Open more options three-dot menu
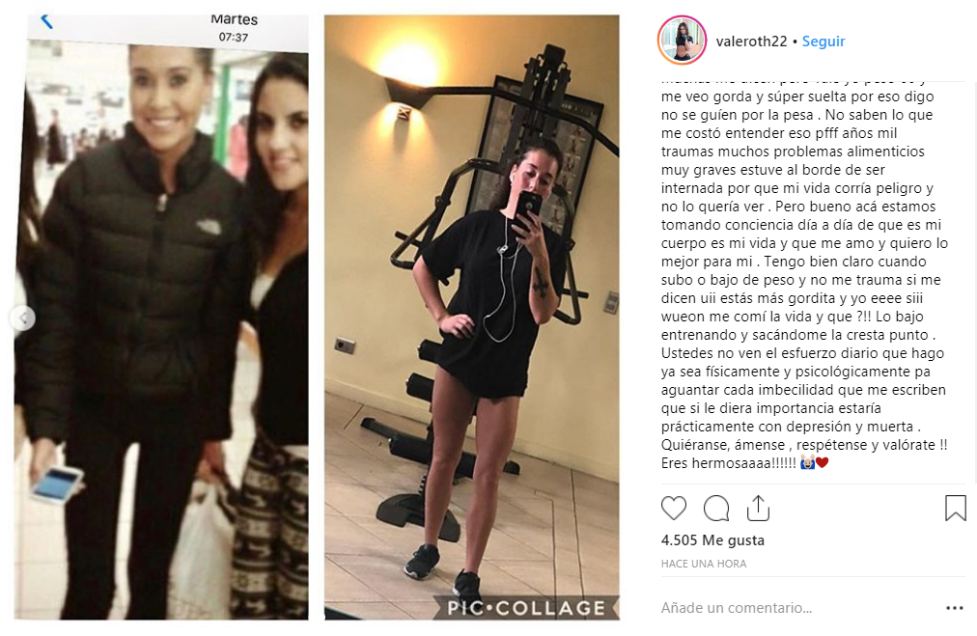This screenshot has width=977, height=636. (955, 608)
